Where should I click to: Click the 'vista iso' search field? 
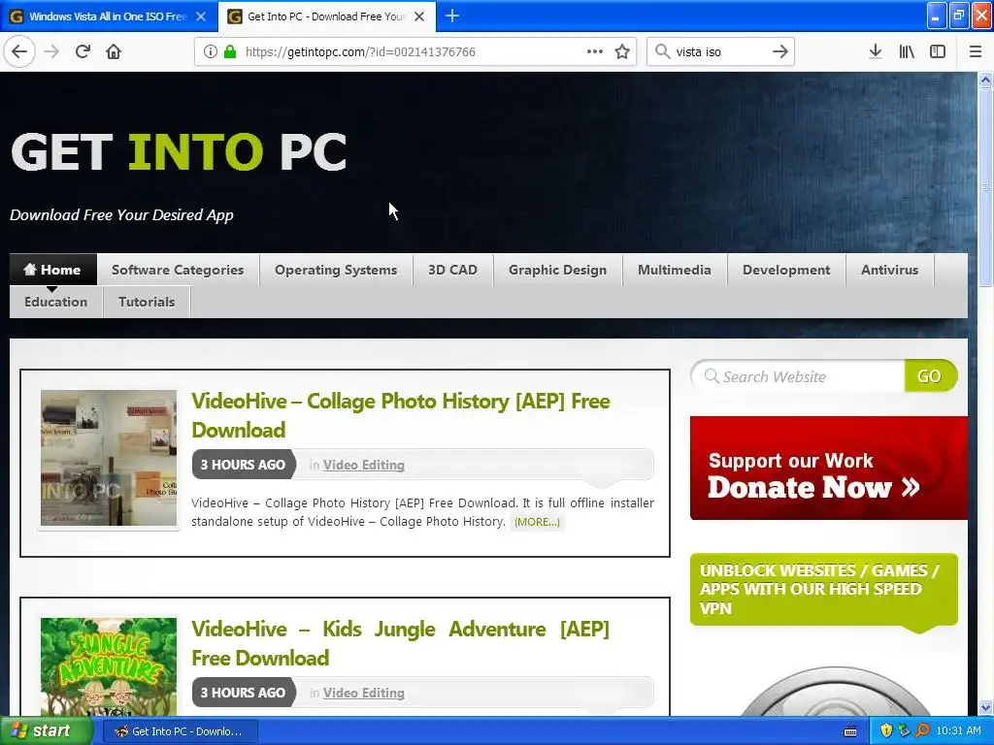[720, 52]
